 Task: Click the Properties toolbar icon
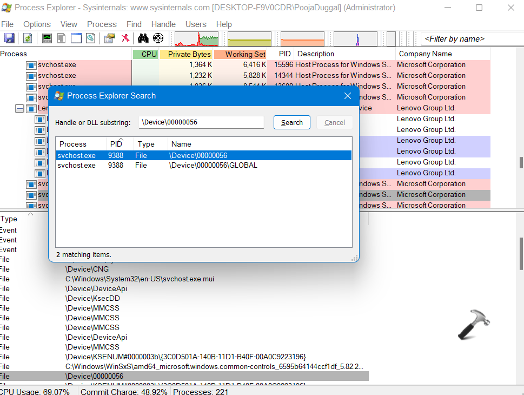point(110,38)
